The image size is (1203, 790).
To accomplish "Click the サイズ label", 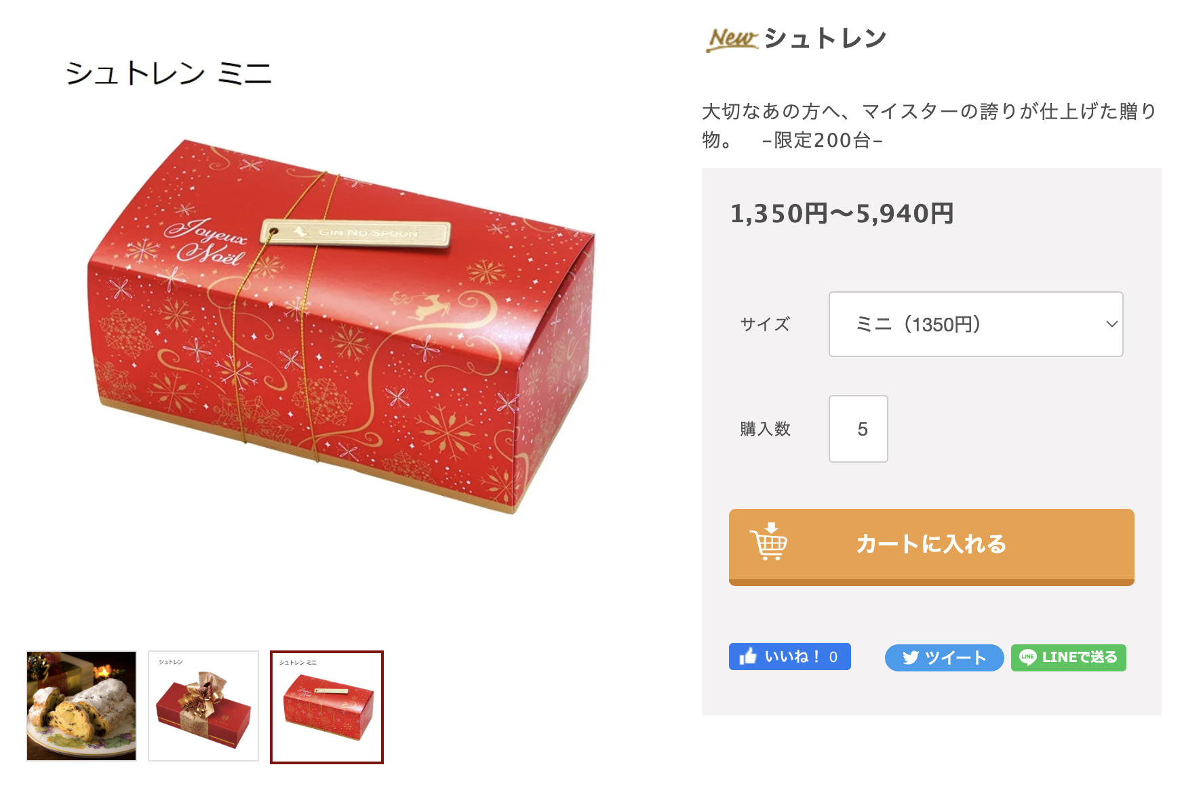I will [x=765, y=325].
